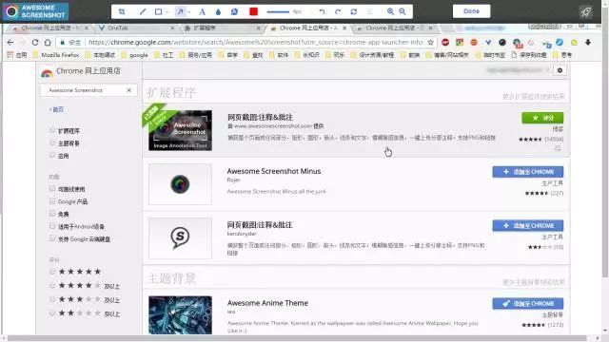
Task: Add Awesome Screenshot Minus to Chrome
Action: 528,172
